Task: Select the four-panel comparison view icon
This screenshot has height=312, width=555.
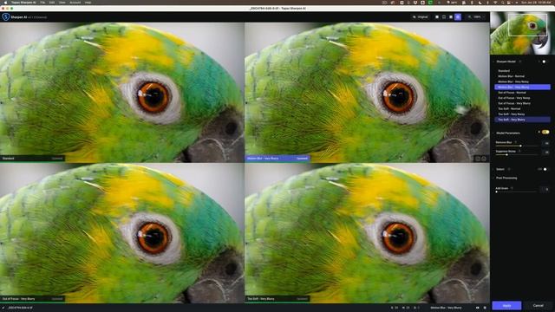Action: [458, 16]
